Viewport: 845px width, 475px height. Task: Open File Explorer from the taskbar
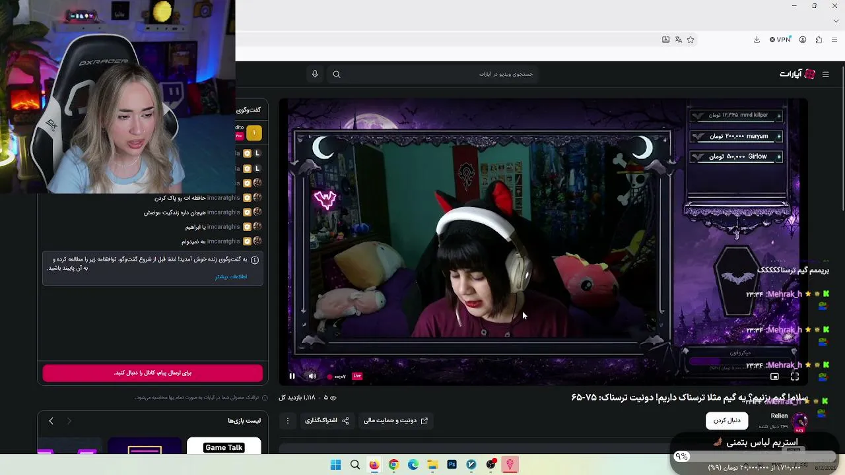[432, 464]
